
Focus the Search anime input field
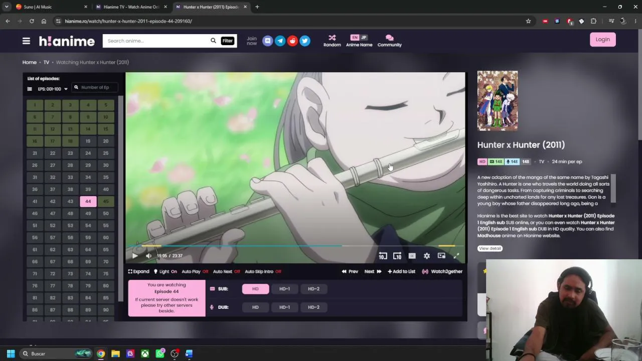(157, 41)
